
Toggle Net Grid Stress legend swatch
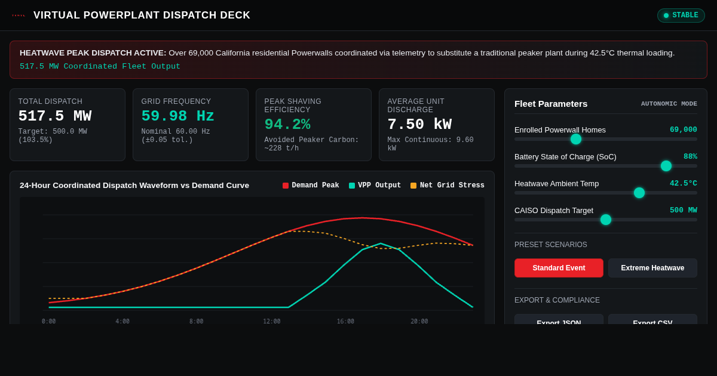413,186
